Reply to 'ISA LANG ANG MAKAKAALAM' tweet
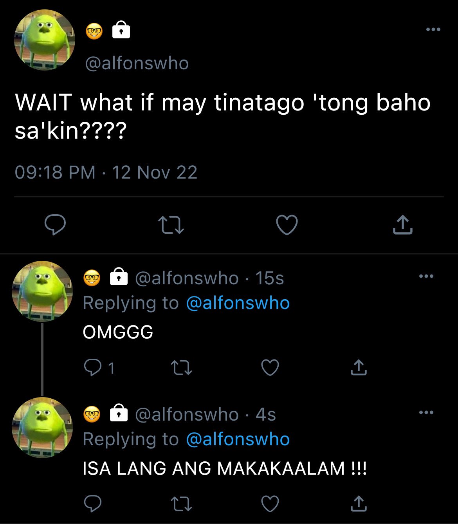458x524 pixels. [93, 504]
